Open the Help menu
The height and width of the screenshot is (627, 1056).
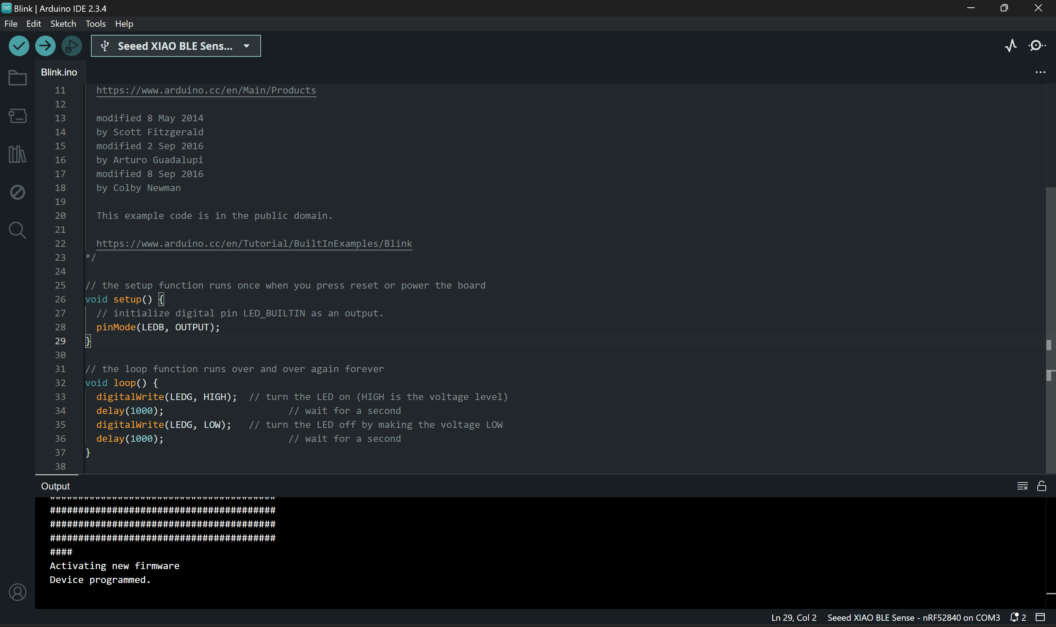pyautogui.click(x=124, y=24)
